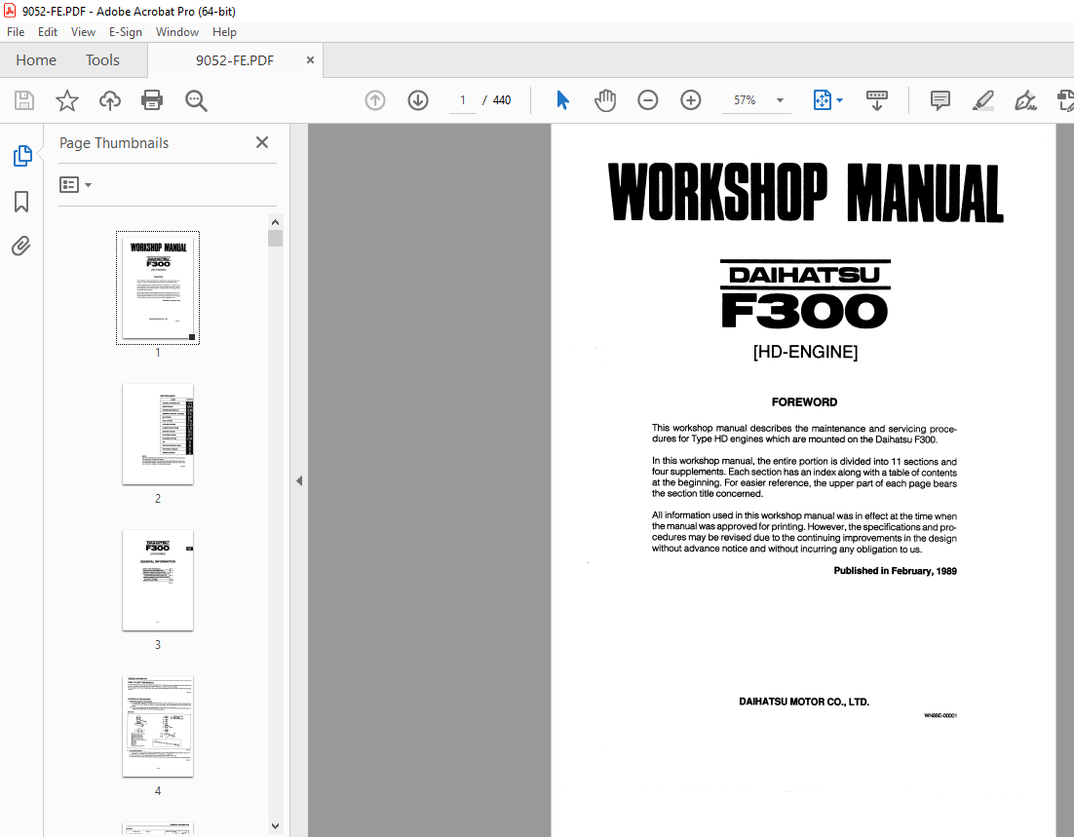Click the Save file icon
The image size is (1074, 837).
pos(24,100)
